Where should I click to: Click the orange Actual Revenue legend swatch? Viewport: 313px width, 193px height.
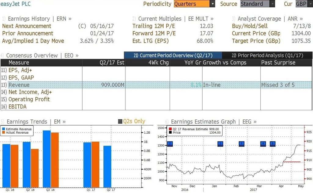3,133
